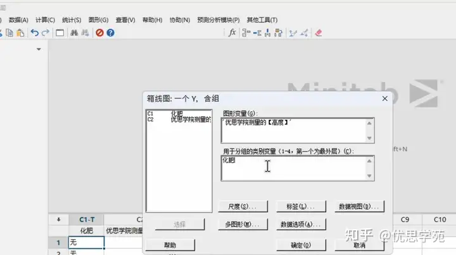Close the boxplot dialog with X
Screen dimensions: 456x255
coord(385,98)
